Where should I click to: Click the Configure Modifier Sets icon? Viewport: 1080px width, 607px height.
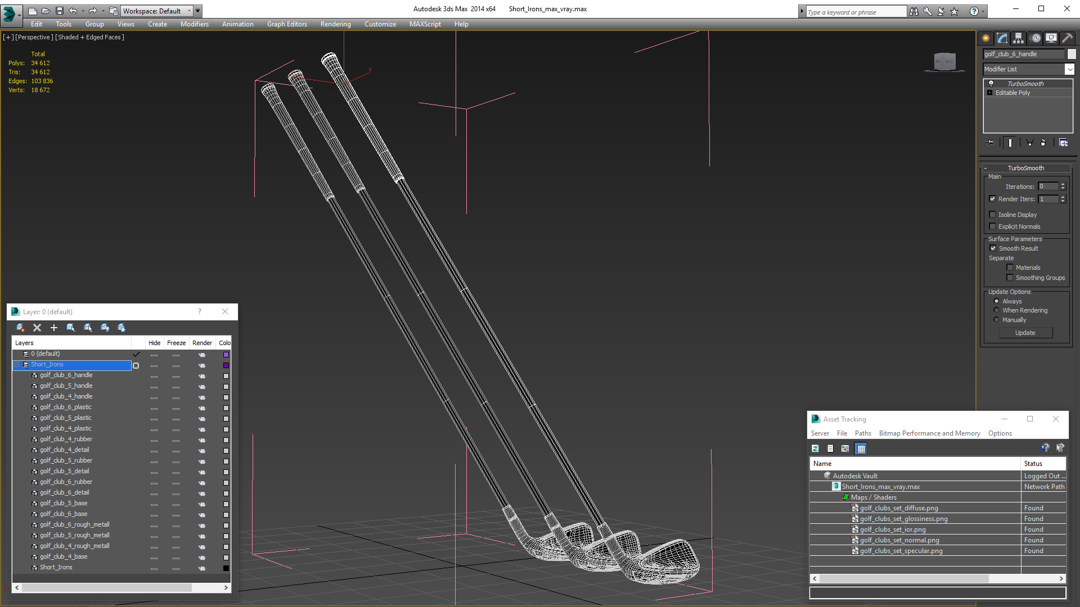coord(1063,143)
